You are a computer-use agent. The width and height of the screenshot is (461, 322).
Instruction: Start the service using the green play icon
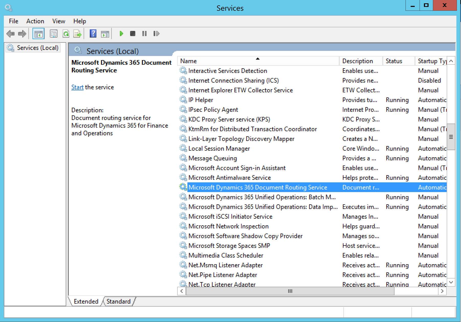pyautogui.click(x=121, y=34)
